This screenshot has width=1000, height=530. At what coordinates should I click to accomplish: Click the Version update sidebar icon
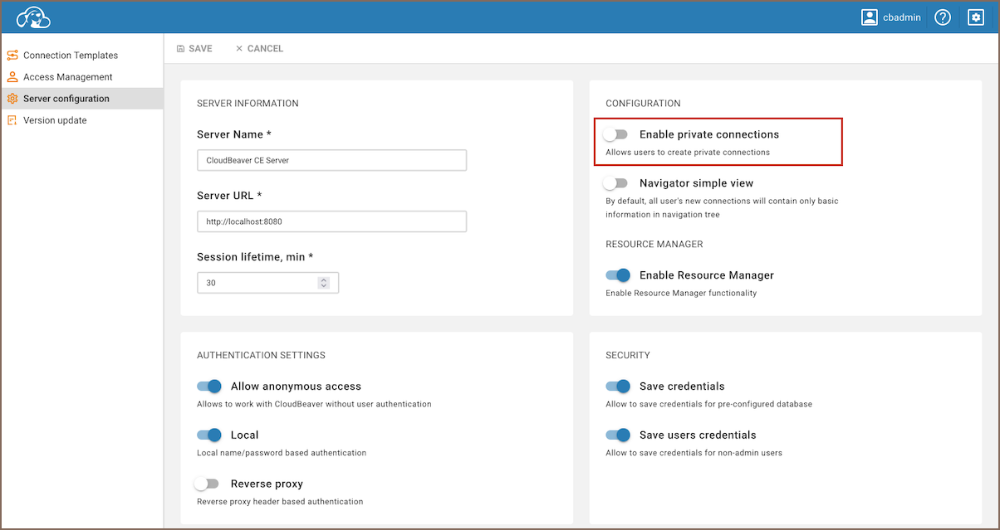12,120
